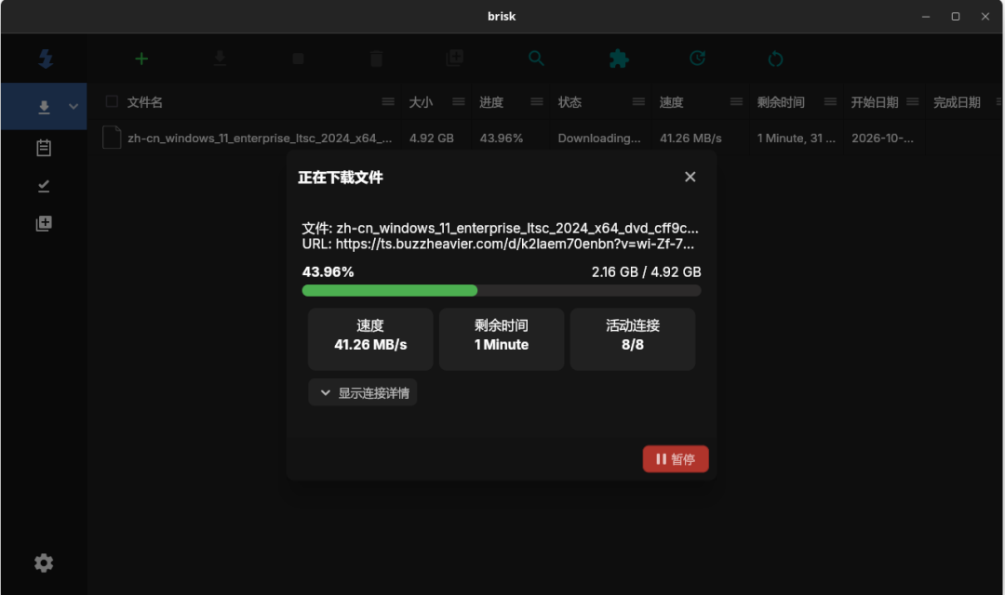Open the queues sidebar icon
This screenshot has width=1005, height=595.
pyautogui.click(x=44, y=223)
